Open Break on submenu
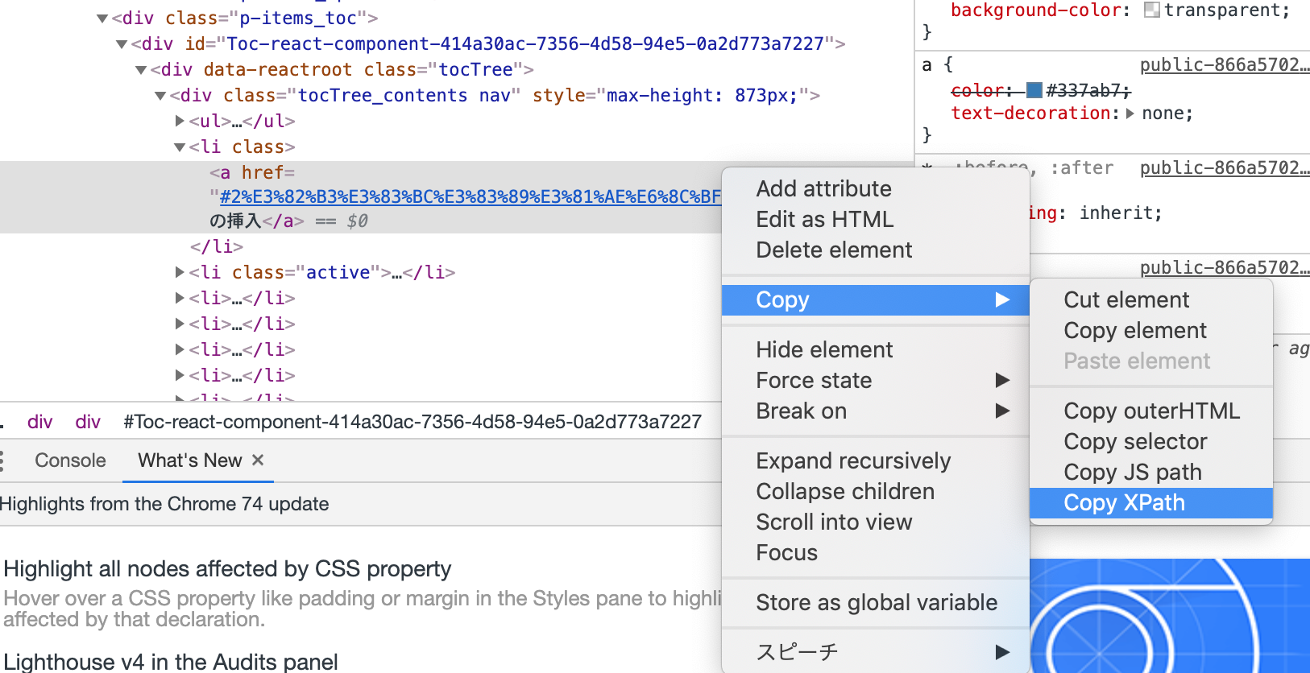The height and width of the screenshot is (673, 1310). click(x=875, y=411)
